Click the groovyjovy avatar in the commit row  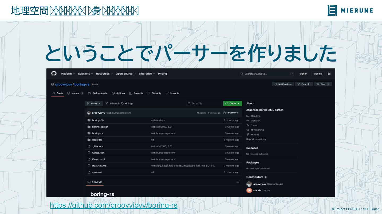[89, 113]
